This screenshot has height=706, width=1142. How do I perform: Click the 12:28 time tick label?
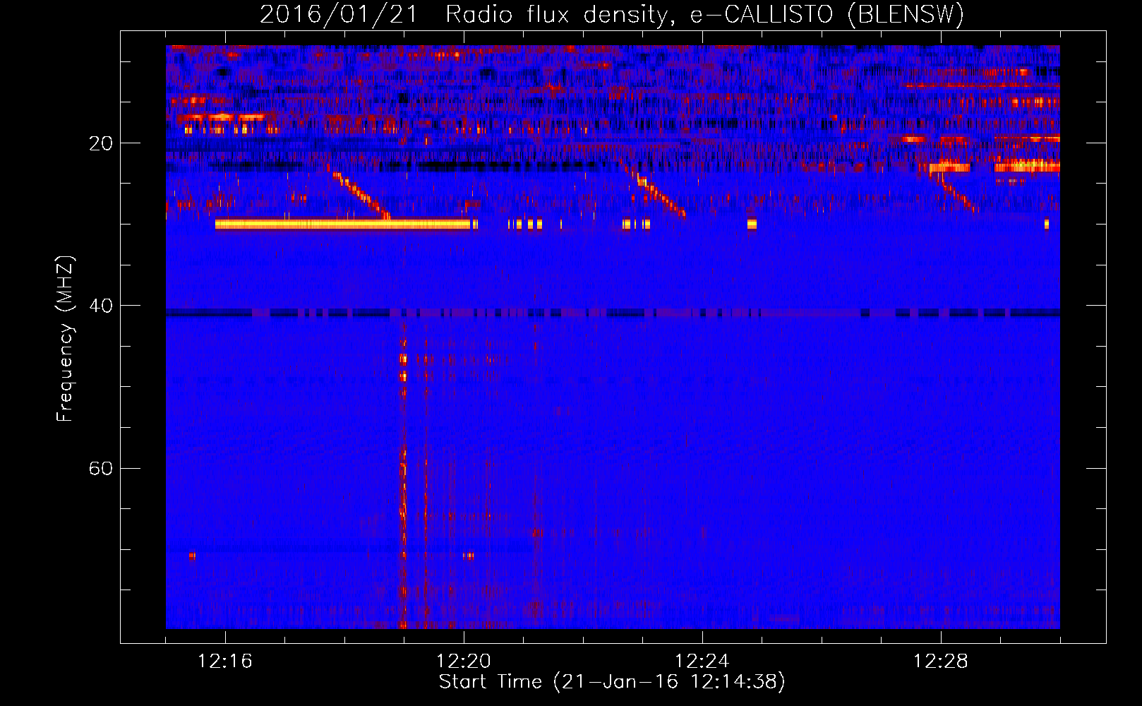pyautogui.click(x=941, y=662)
